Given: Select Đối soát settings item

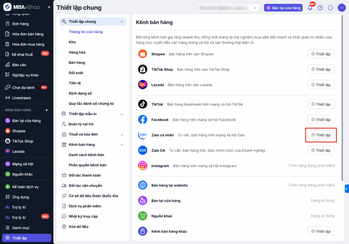Looking at the screenshot, I should coord(76,73).
